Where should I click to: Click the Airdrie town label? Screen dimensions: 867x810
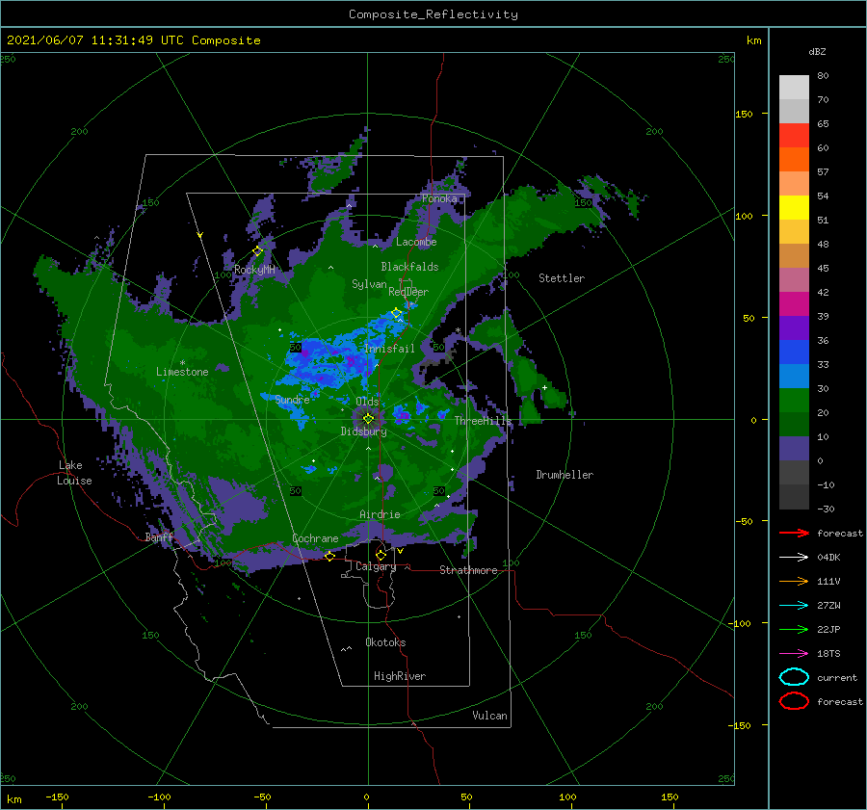pos(380,514)
